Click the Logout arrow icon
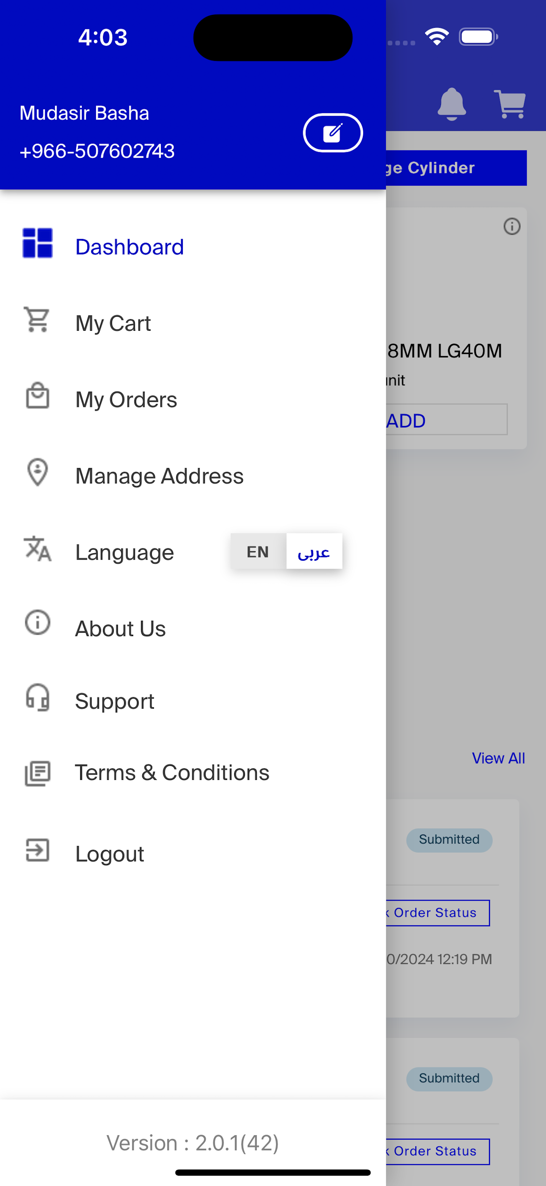The image size is (546, 1186). [37, 850]
